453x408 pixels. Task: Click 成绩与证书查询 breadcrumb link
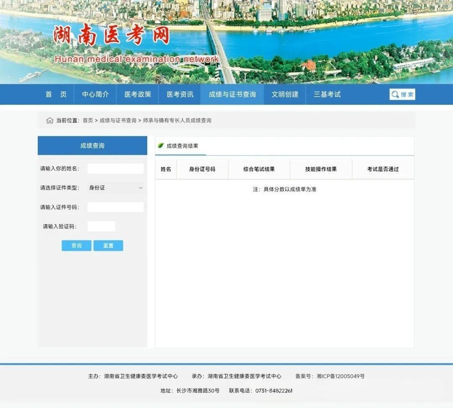click(x=118, y=121)
